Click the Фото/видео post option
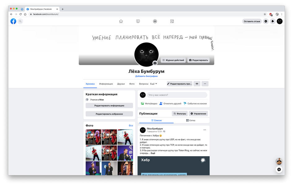Viewport: 293px width, 186px height. point(149,103)
